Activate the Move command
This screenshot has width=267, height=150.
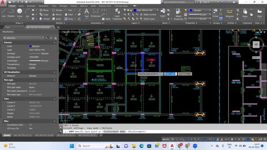pyautogui.click(x=44, y=10)
